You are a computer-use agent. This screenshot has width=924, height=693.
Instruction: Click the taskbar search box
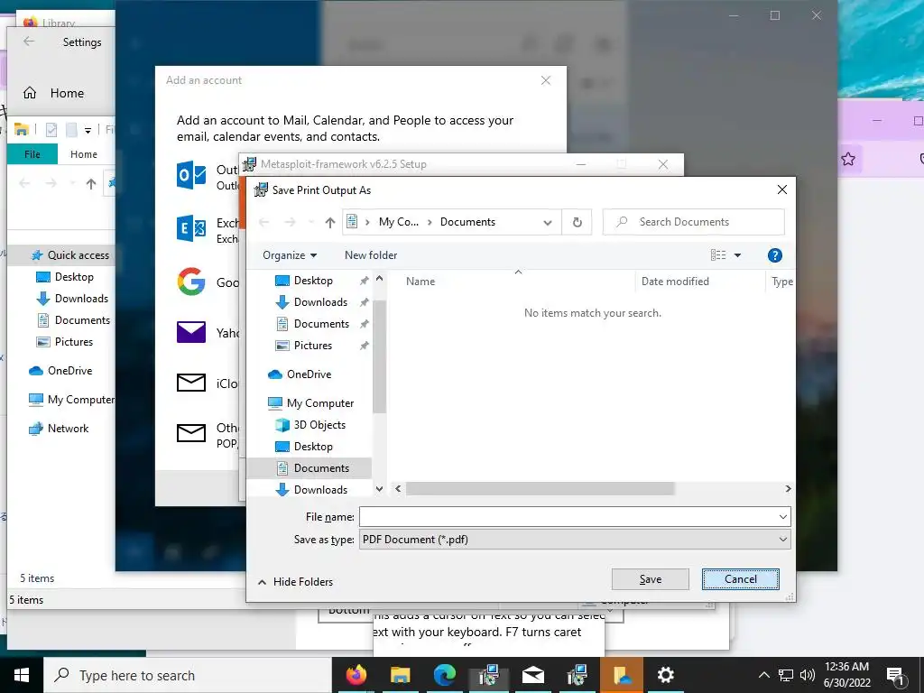[188, 675]
